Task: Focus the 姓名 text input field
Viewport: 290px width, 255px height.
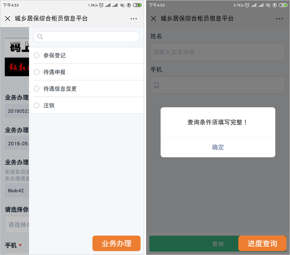Action: [218, 52]
